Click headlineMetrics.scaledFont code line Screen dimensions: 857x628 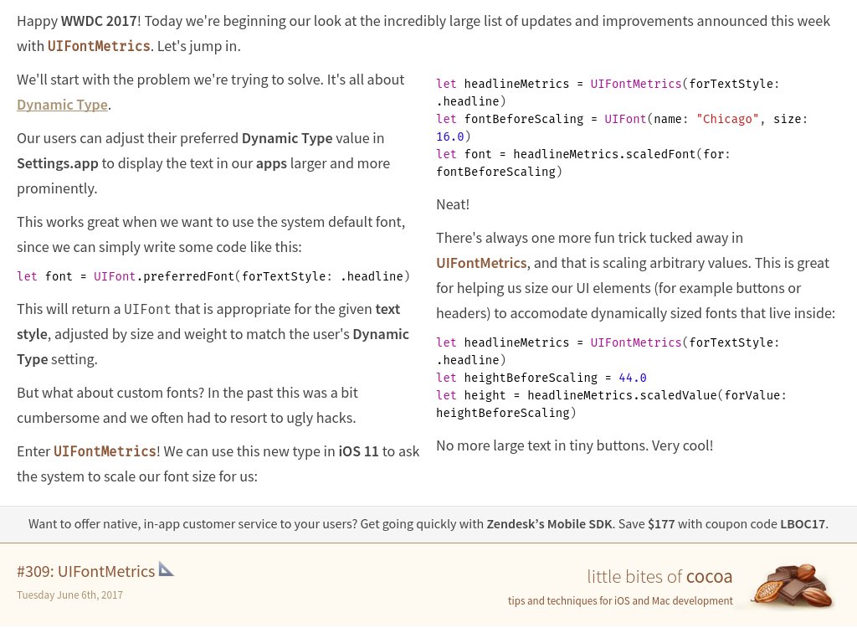pos(583,162)
